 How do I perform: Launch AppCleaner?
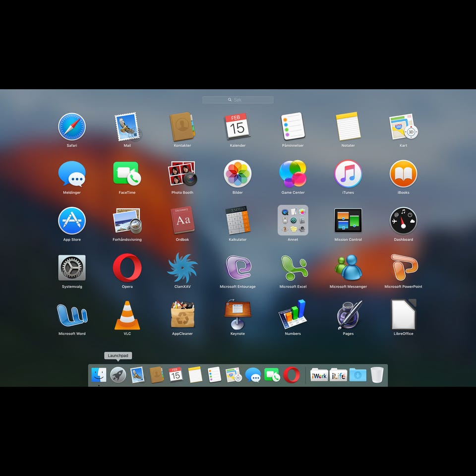(x=182, y=314)
